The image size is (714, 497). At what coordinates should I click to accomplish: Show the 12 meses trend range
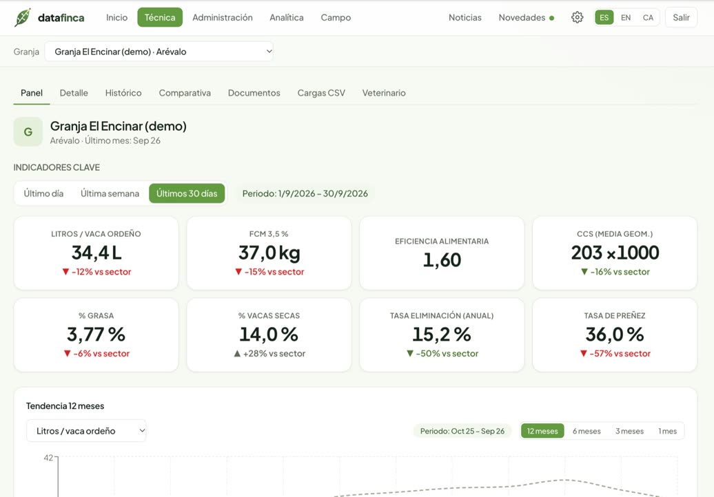pos(542,431)
